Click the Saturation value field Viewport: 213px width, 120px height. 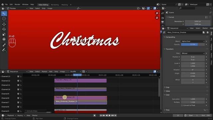(x=193, y=99)
